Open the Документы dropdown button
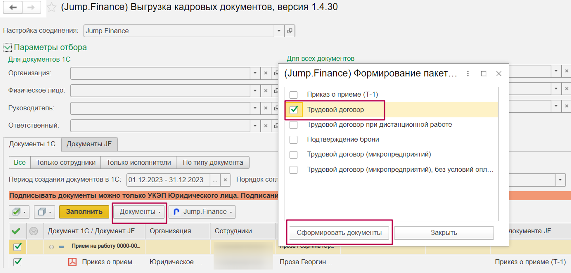The image size is (571, 273). 140,212
